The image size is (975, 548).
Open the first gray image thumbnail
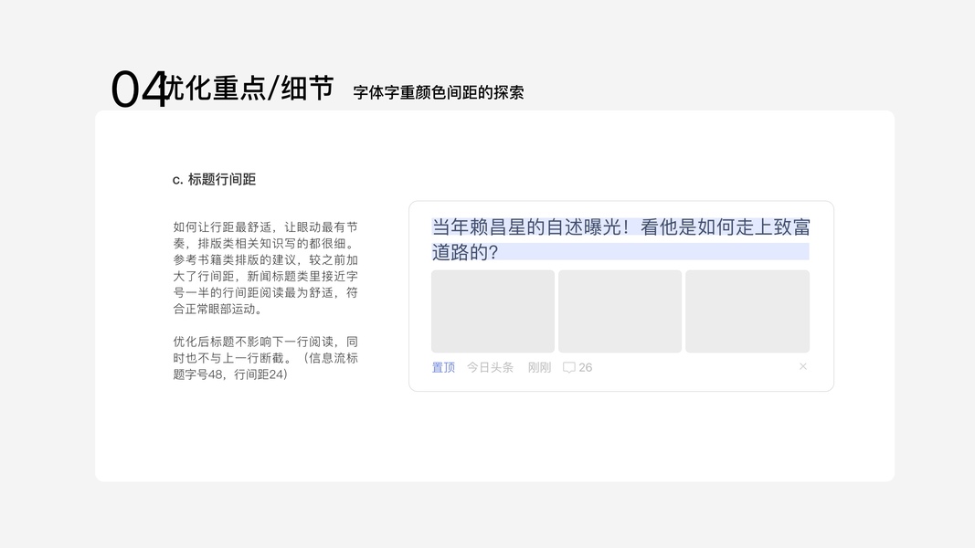pos(493,311)
